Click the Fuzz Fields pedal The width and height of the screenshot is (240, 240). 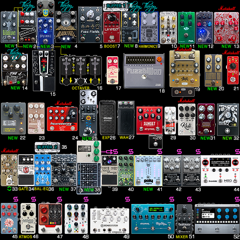(90, 25)
